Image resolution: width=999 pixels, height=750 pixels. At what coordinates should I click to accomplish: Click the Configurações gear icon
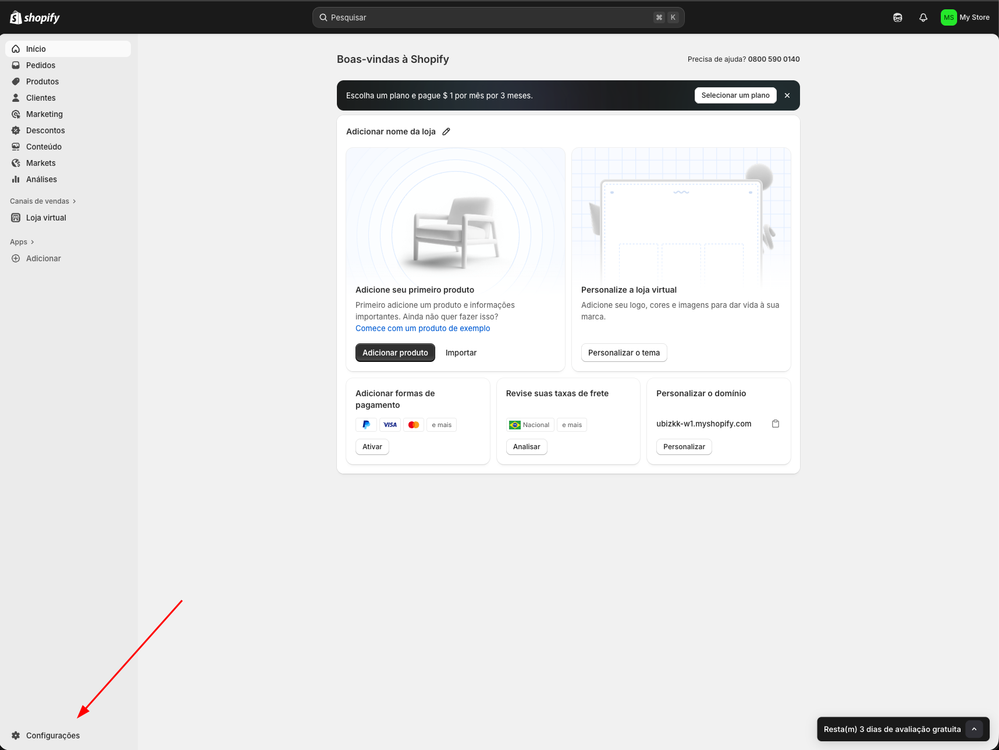coord(16,735)
